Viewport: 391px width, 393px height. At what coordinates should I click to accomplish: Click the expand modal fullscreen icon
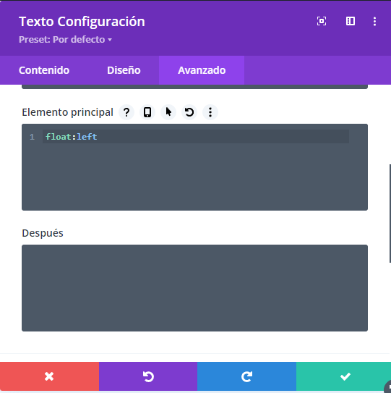(x=322, y=21)
